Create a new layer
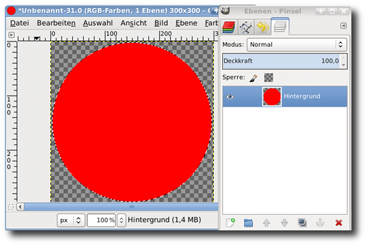The width and height of the screenshot is (367, 246). [x=230, y=223]
